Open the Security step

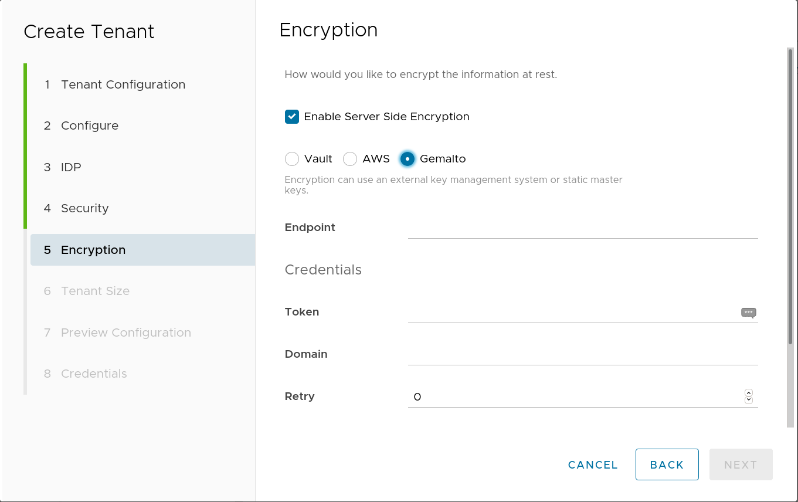pyautogui.click(x=84, y=208)
